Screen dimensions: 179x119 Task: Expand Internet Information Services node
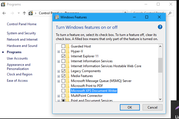(x=59, y=61)
